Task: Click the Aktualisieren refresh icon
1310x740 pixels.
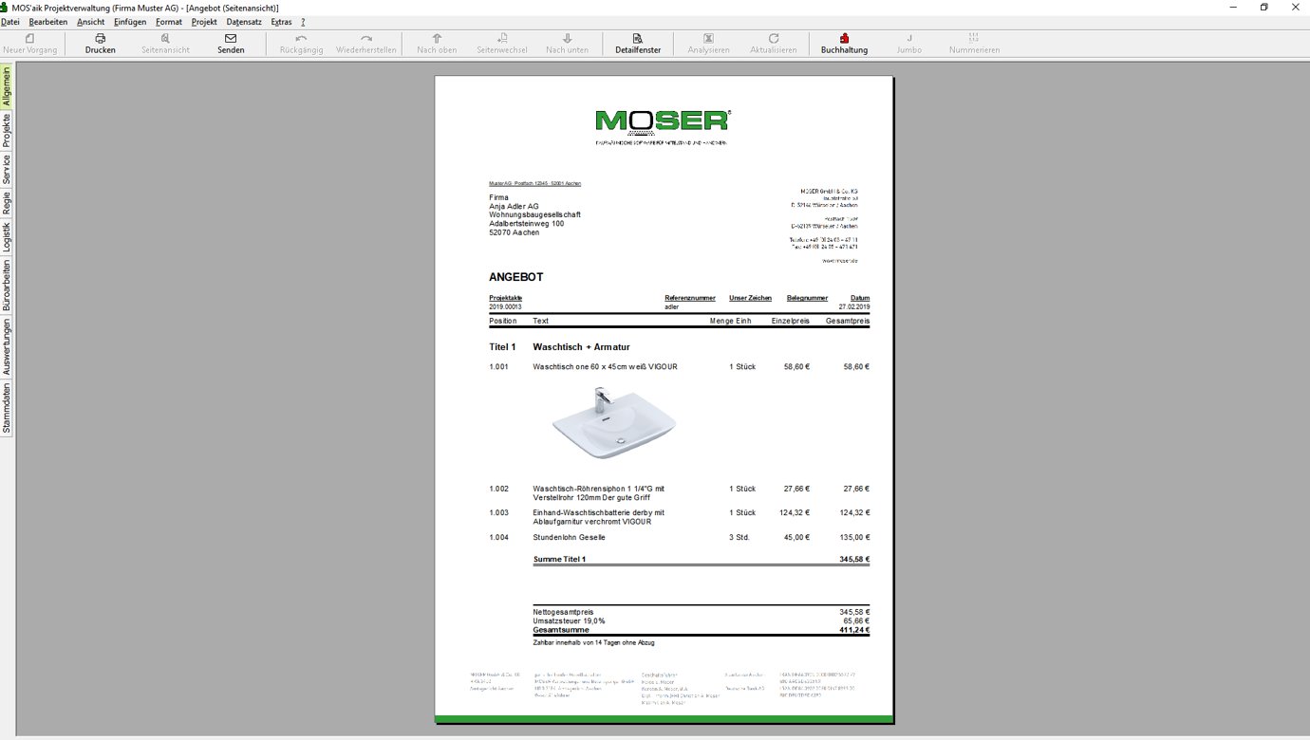Action: [774, 39]
